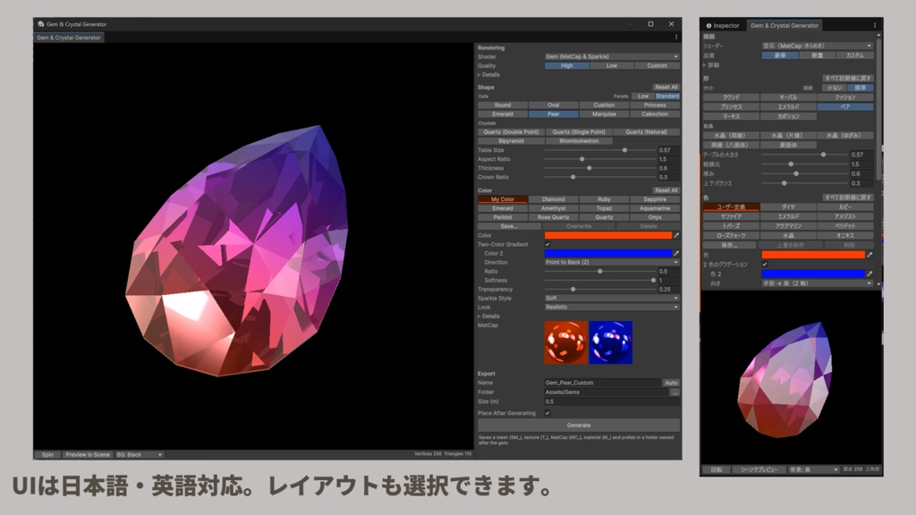The width and height of the screenshot is (916, 515).
Task: Click the orange MatCap thumbnail
Action: (x=565, y=342)
